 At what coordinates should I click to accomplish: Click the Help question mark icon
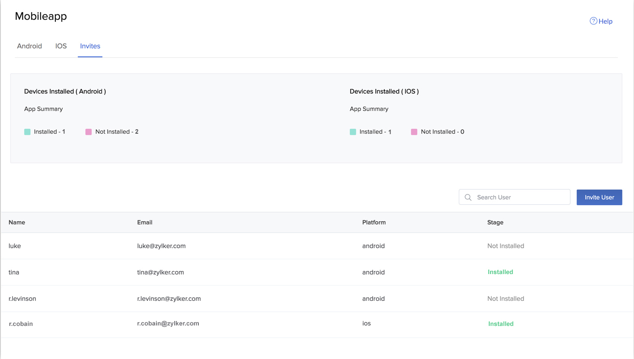[593, 21]
